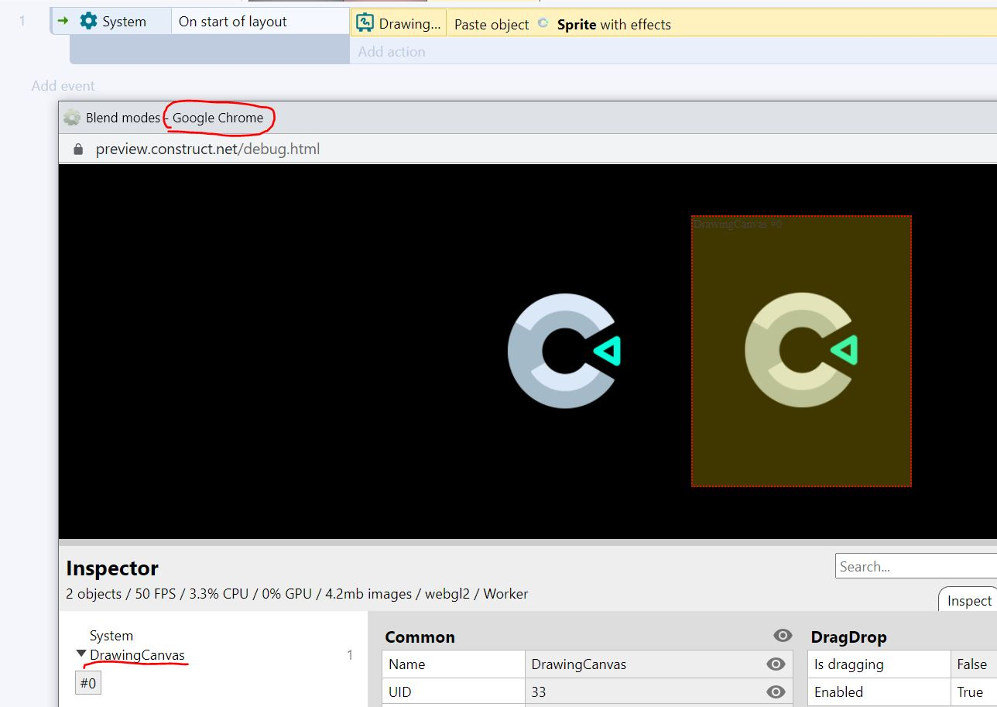The image size is (997, 707).
Task: Toggle the eye icon for the Common section
Action: point(783,636)
